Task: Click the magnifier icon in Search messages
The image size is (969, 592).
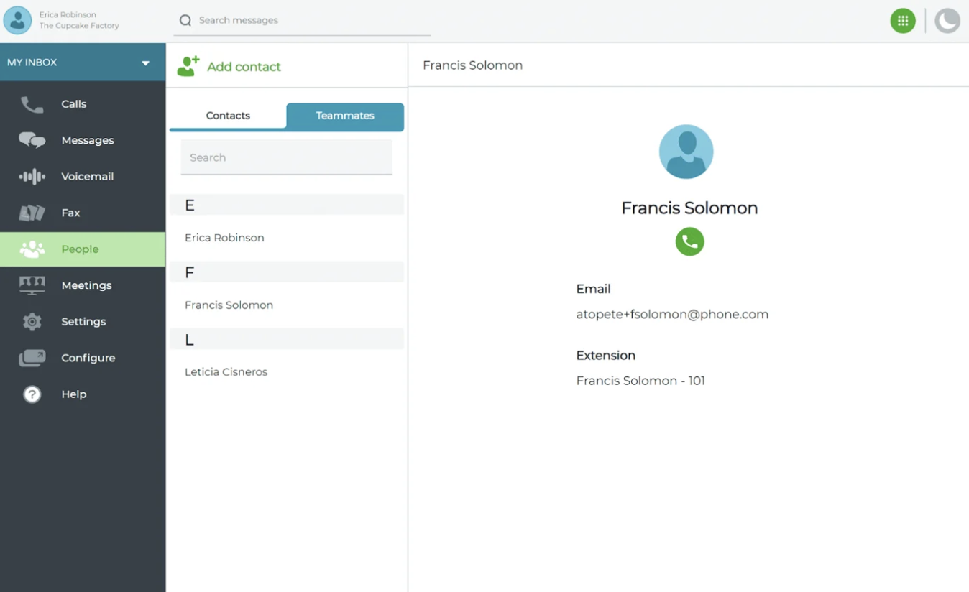Action: click(185, 21)
